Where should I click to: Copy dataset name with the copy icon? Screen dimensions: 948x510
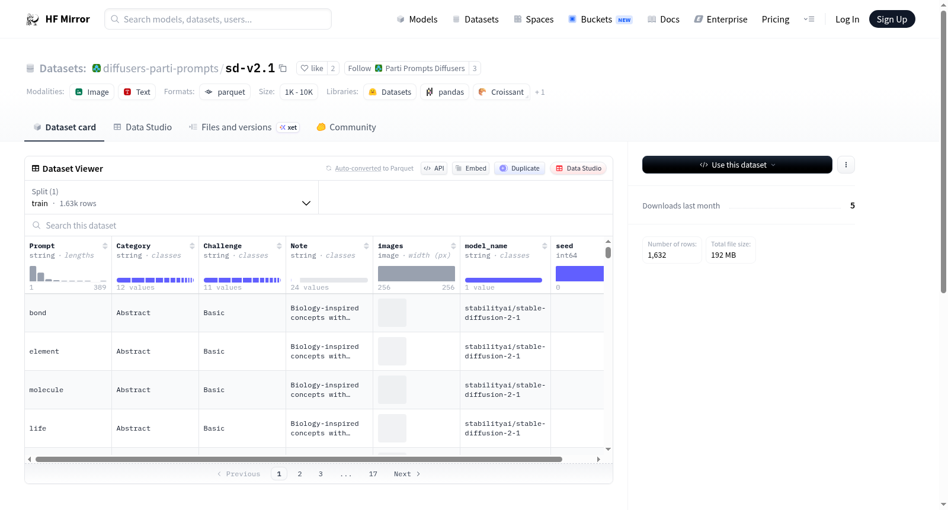tap(283, 69)
